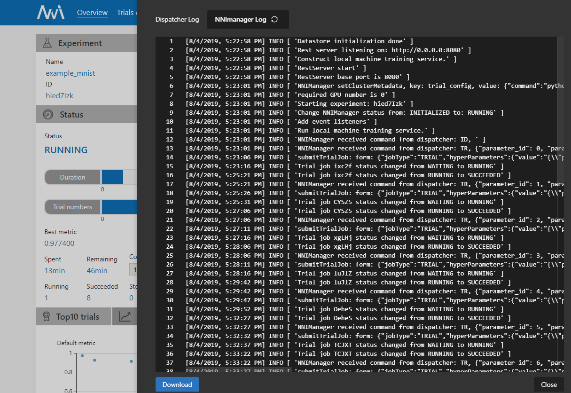Open the trials chart view icon
Image resolution: width=571 pixels, height=393 pixels.
coord(124,316)
